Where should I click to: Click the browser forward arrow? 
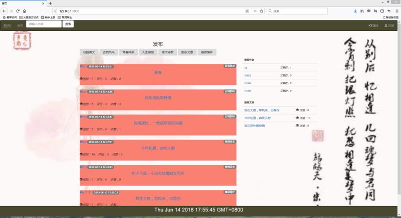pyautogui.click(x=11, y=11)
